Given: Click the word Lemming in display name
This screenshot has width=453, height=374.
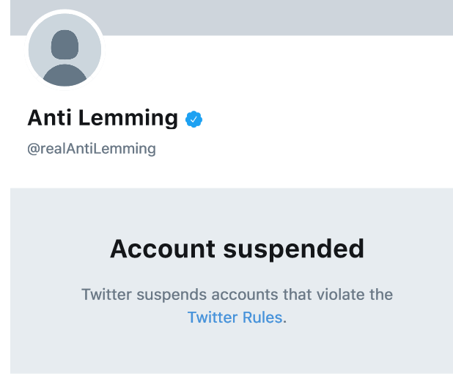Looking at the screenshot, I should click(x=128, y=118).
